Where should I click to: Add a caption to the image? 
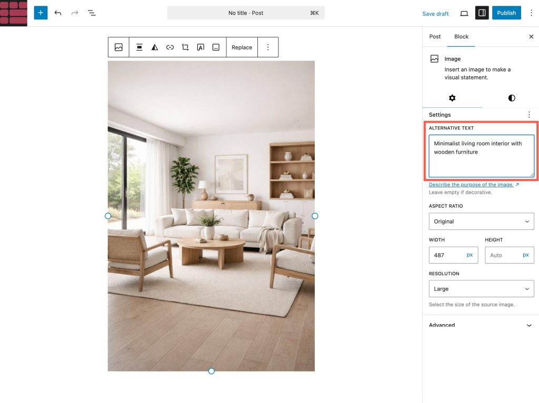click(216, 47)
